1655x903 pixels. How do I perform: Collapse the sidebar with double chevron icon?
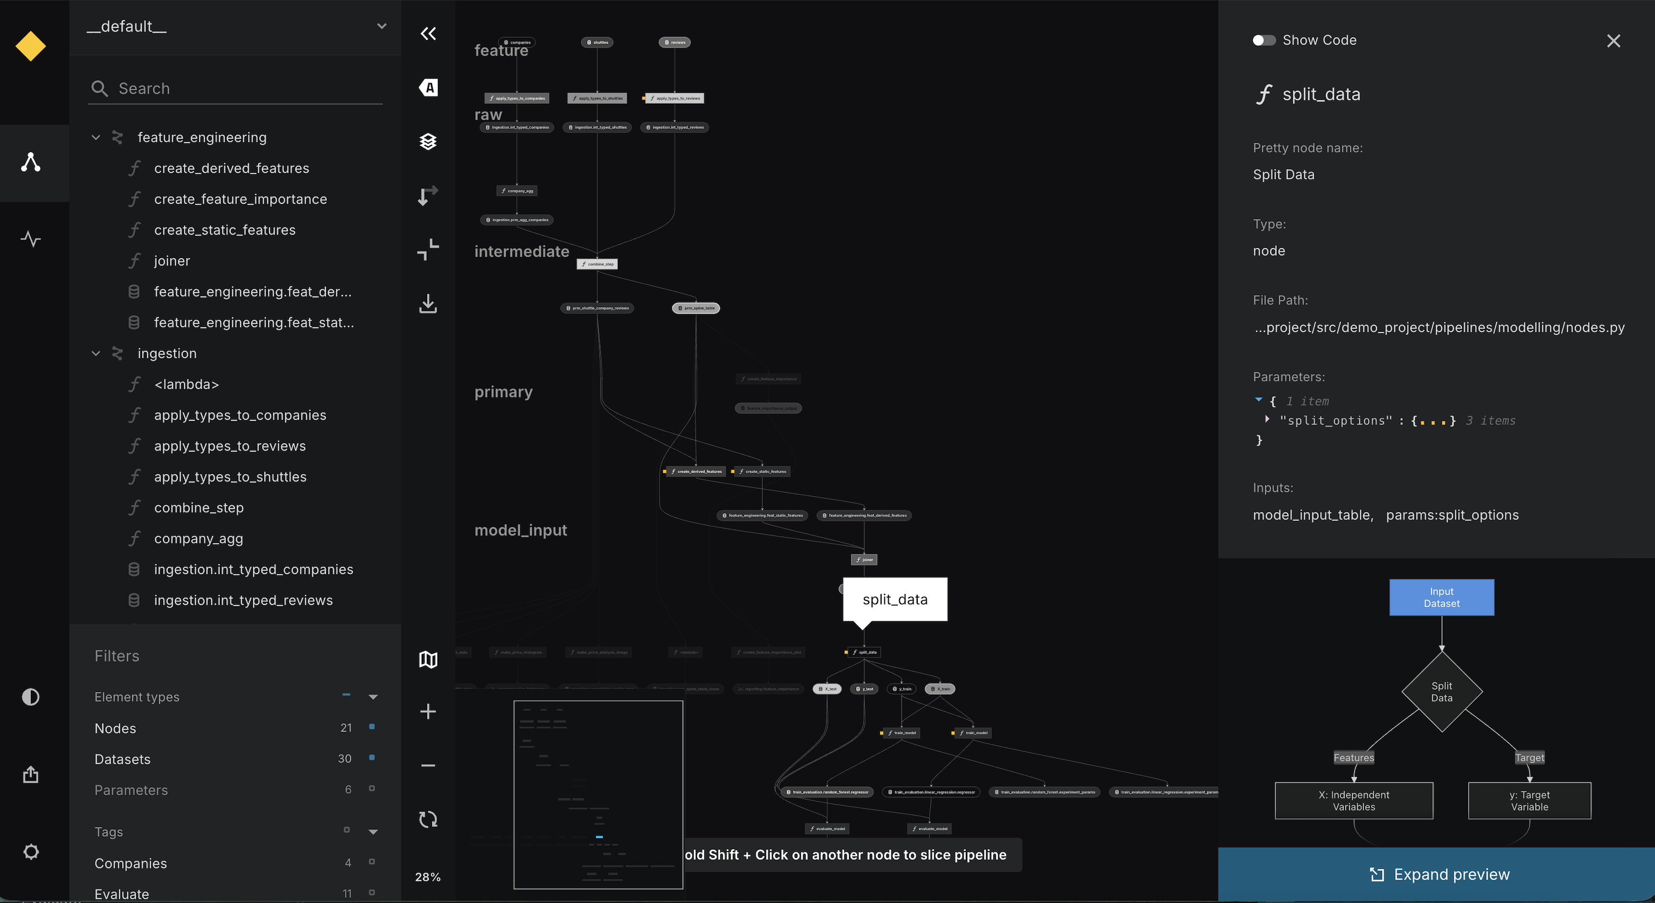(x=428, y=33)
